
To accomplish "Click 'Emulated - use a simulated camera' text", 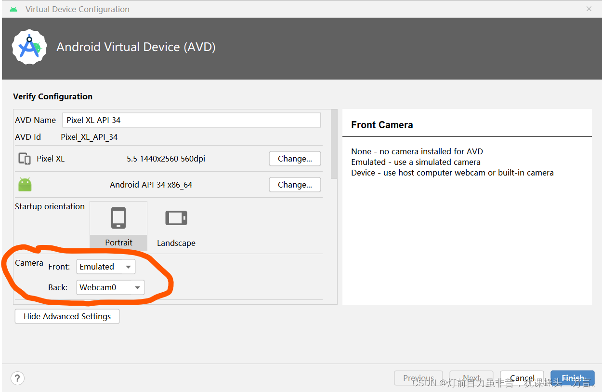I will coord(416,162).
